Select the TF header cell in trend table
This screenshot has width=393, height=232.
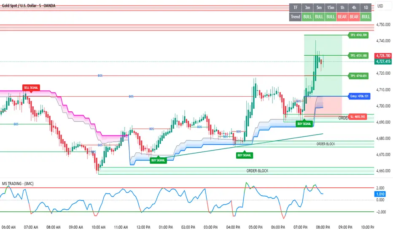[295, 8]
